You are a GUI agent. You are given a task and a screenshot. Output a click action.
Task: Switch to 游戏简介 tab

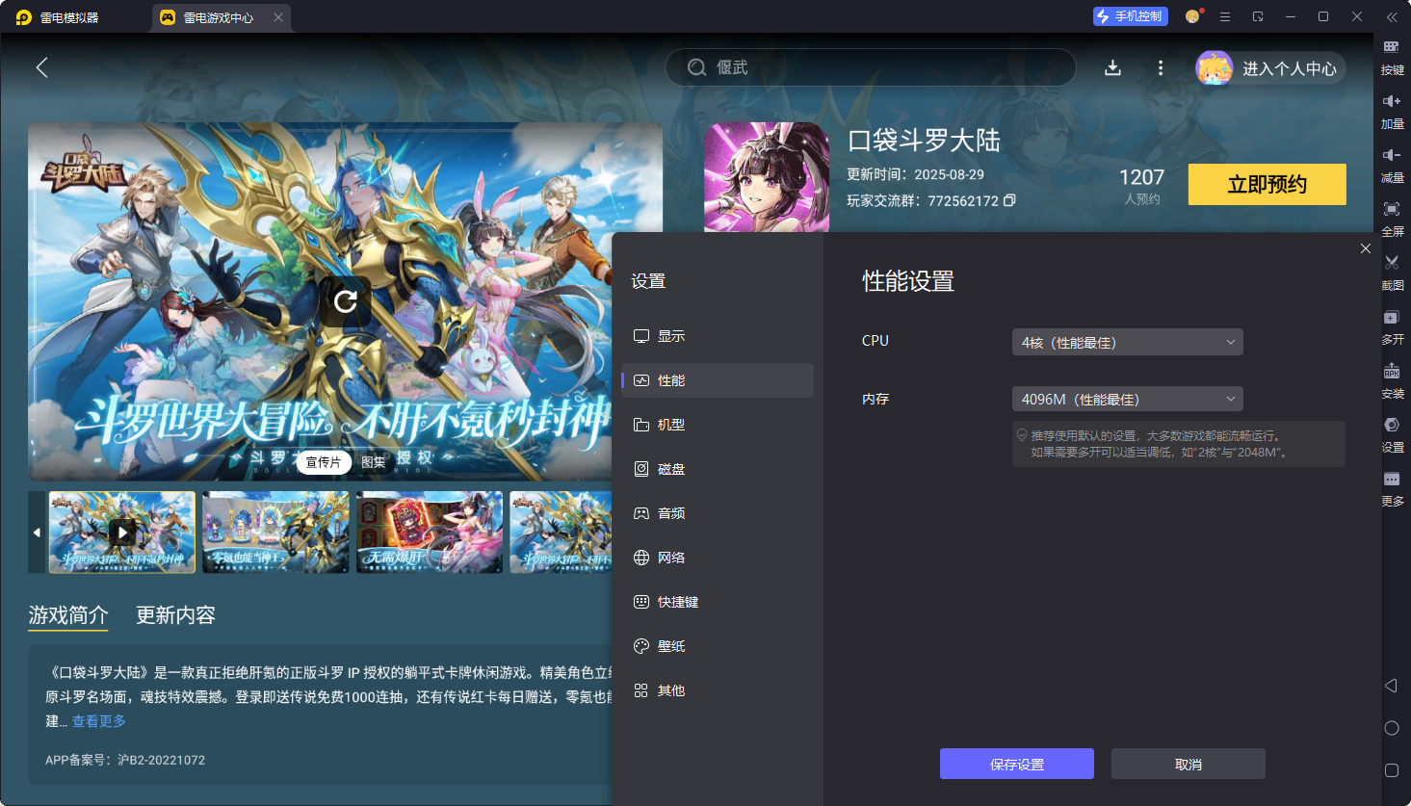point(68,614)
